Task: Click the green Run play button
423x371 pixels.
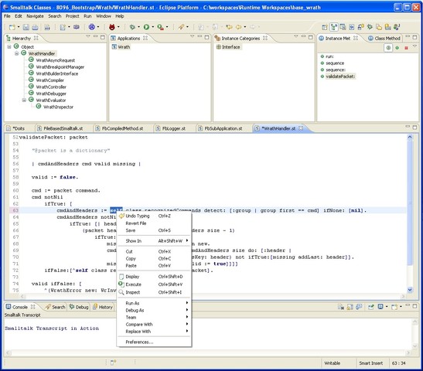Action: tap(146, 27)
